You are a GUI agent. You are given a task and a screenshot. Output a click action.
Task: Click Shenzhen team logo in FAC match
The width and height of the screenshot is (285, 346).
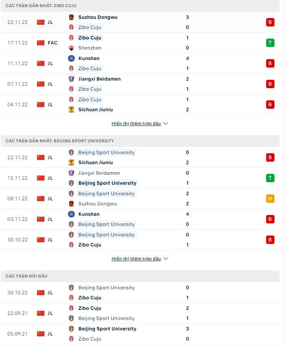click(x=71, y=48)
